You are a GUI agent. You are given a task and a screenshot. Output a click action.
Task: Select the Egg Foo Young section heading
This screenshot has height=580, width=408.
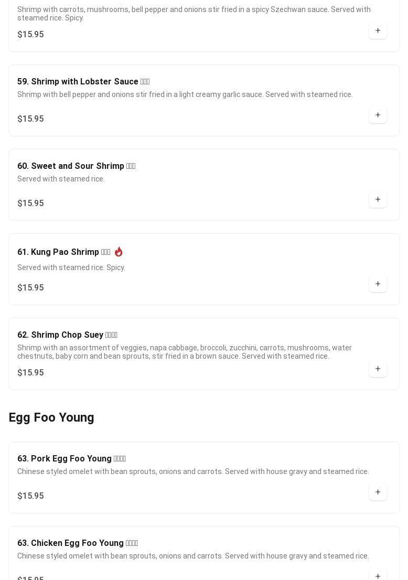[51, 417]
